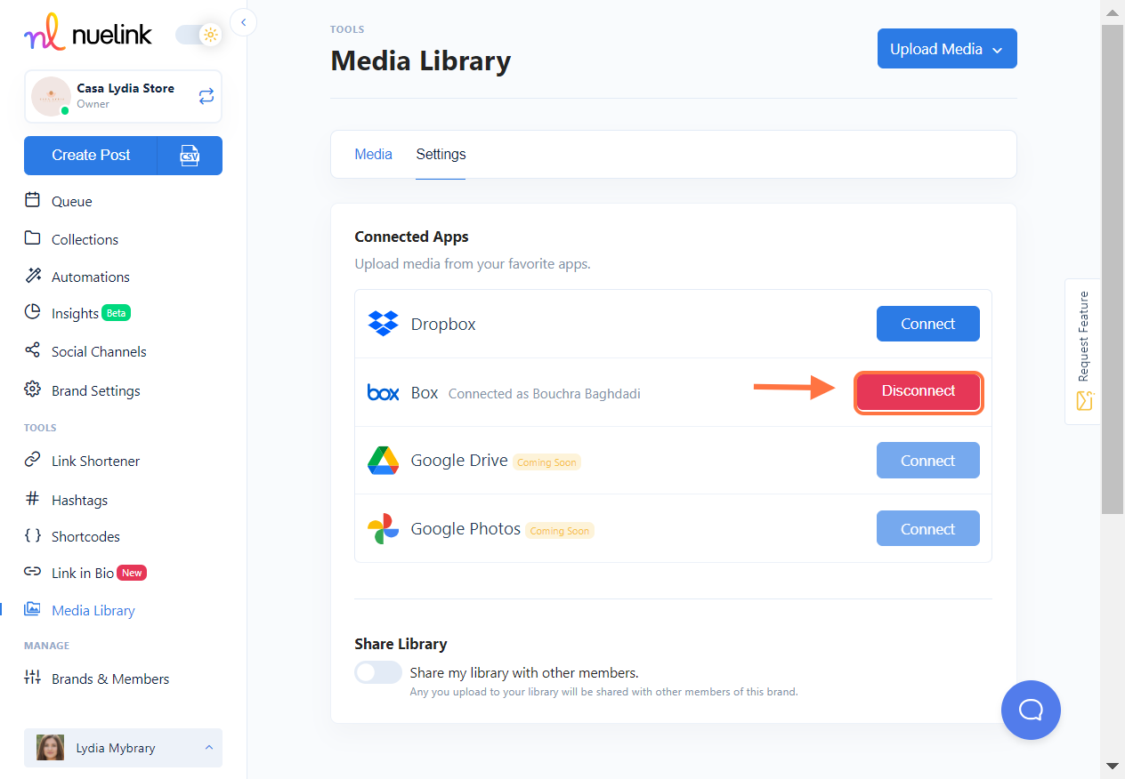Open Brand Settings gear icon
The image size is (1125, 779).
point(33,389)
